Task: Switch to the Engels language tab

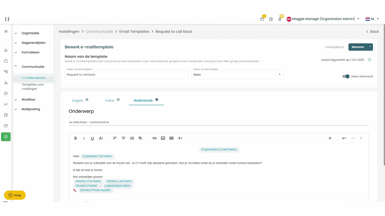Action: pyautogui.click(x=78, y=100)
